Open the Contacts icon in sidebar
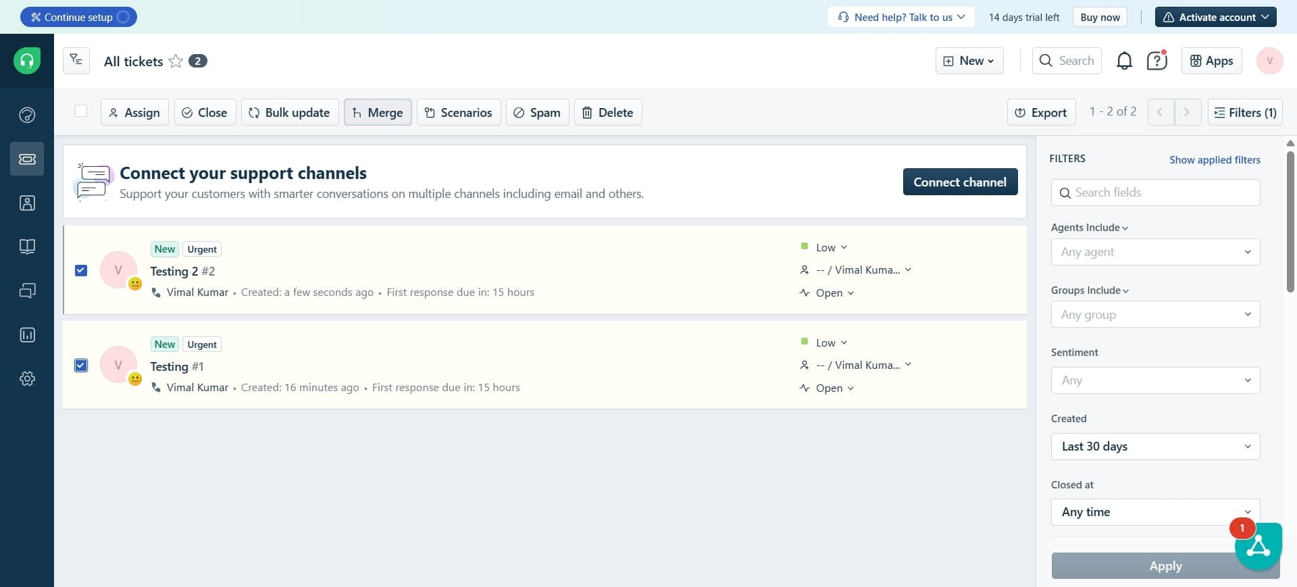This screenshot has height=587, width=1297. tap(27, 203)
